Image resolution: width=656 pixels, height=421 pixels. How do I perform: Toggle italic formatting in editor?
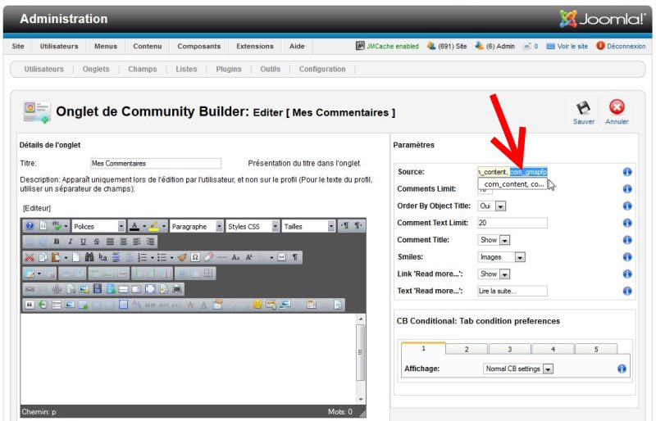tap(70, 242)
